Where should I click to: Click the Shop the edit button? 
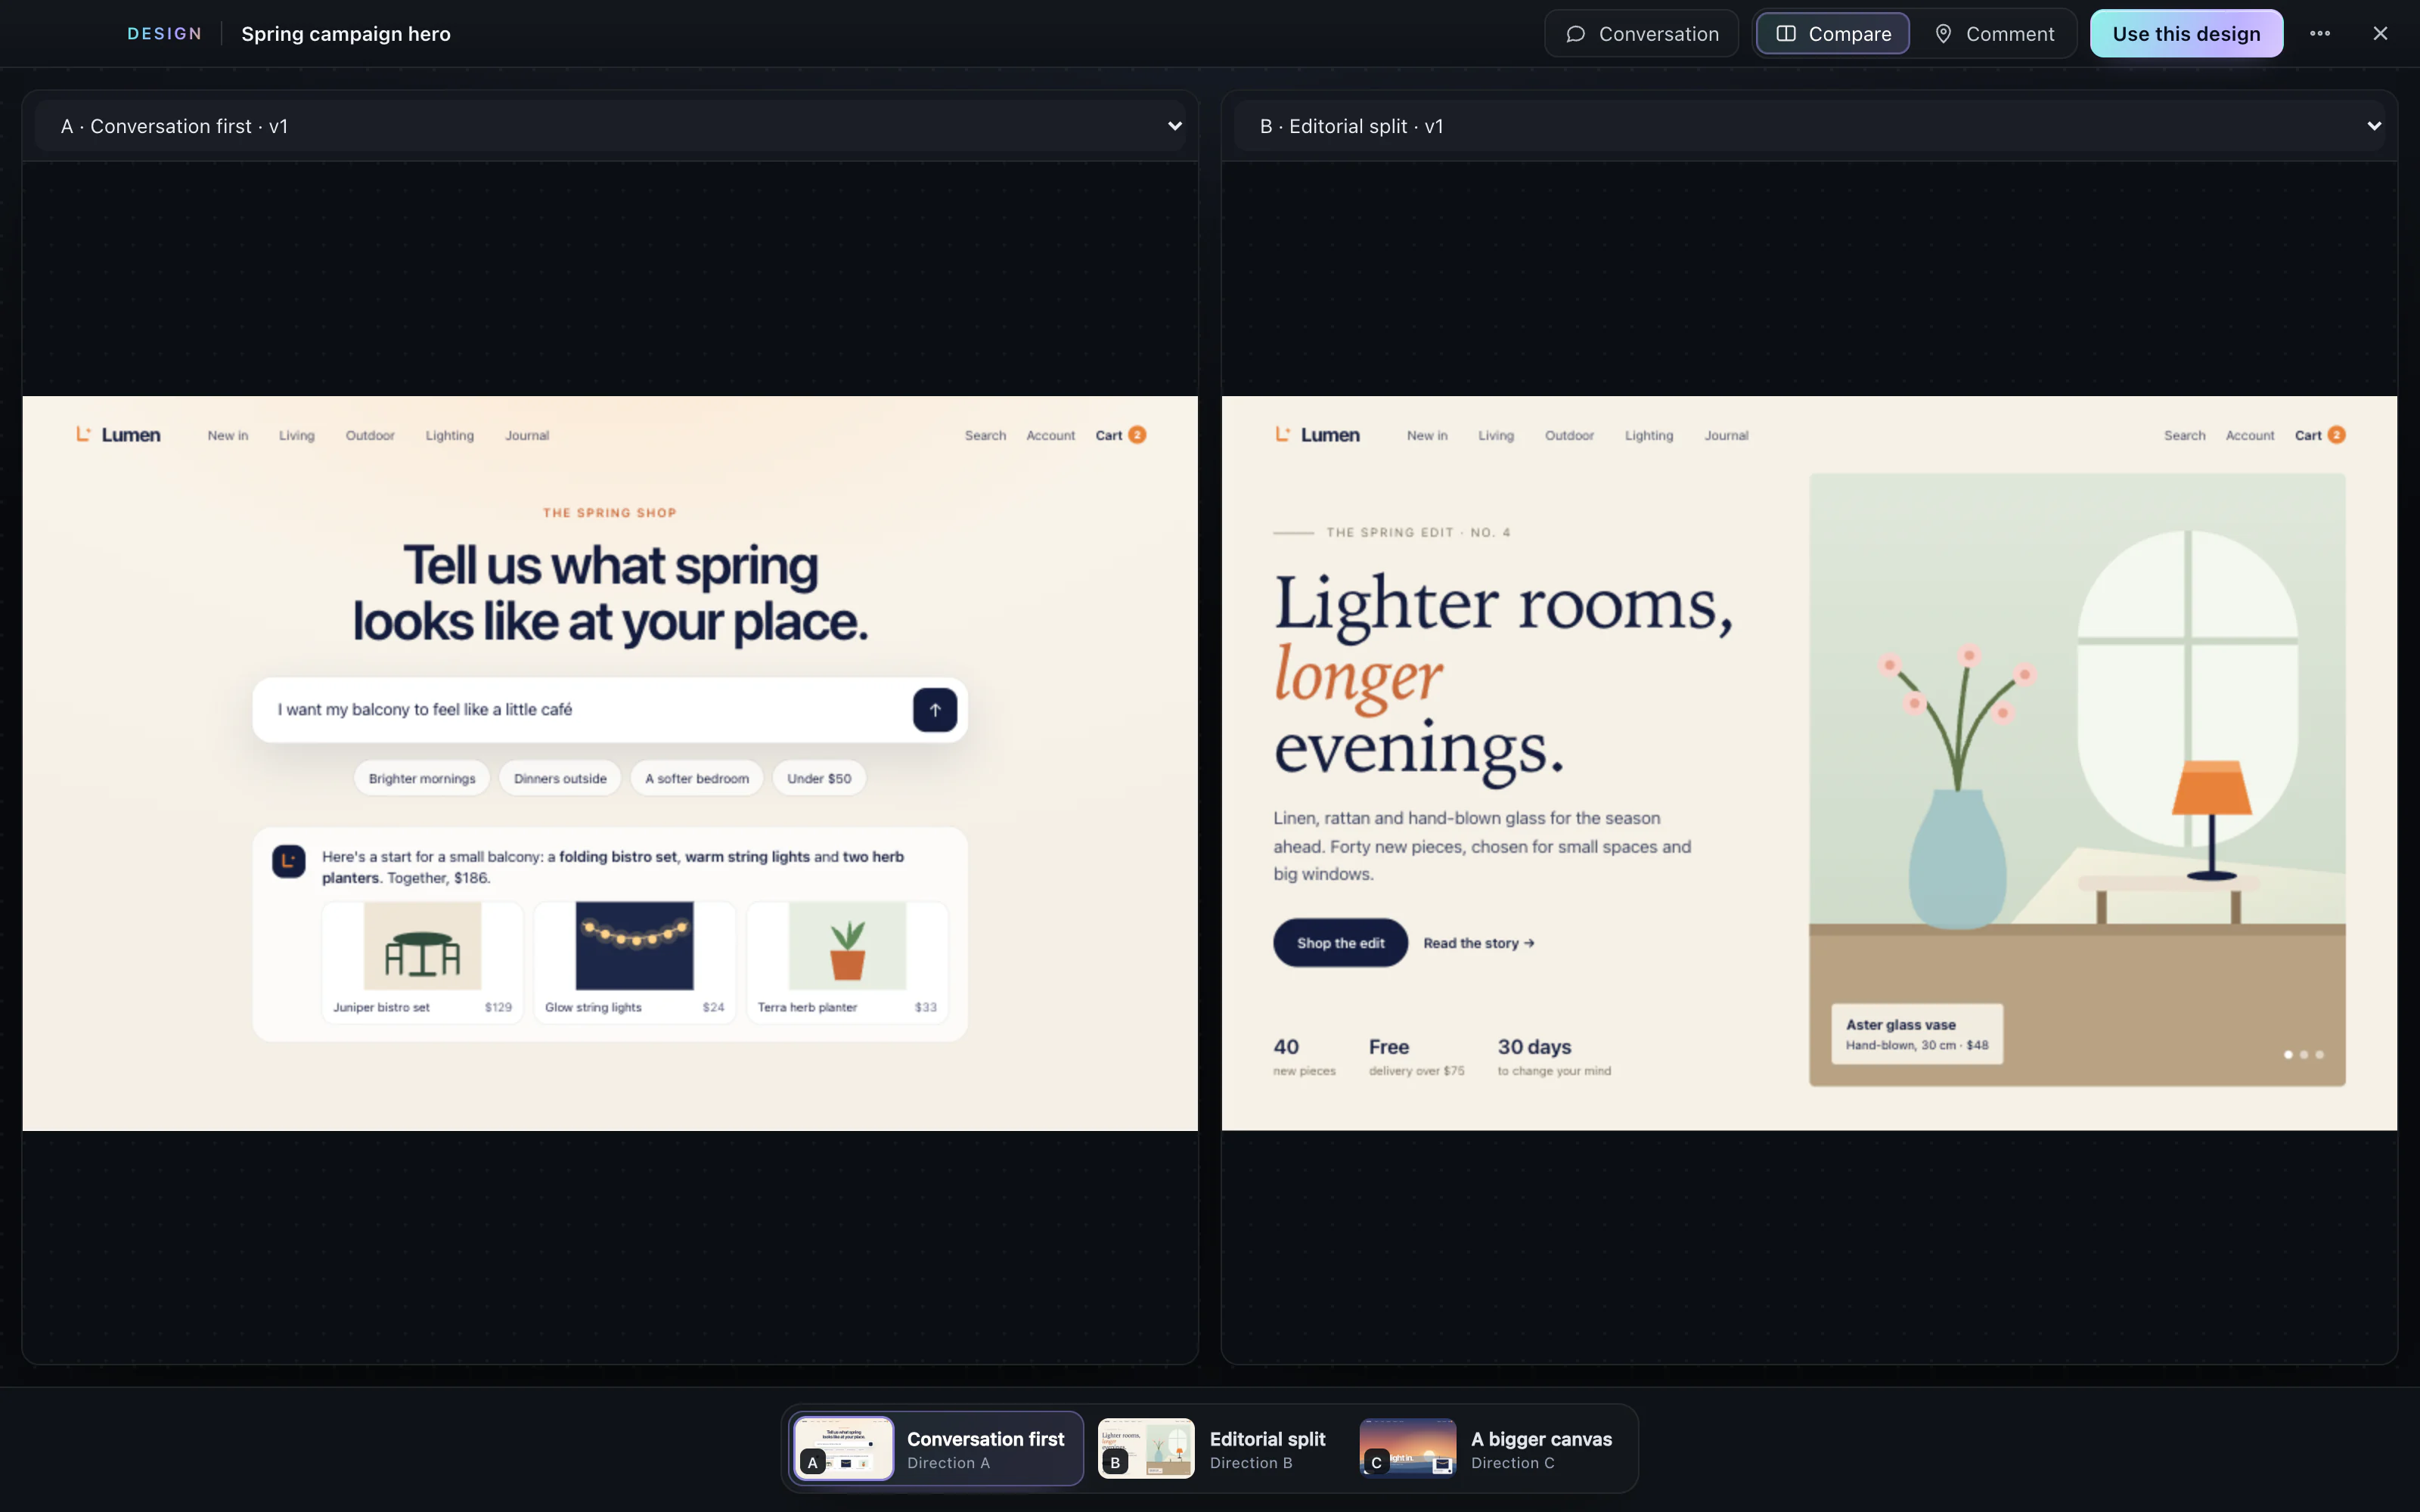pyautogui.click(x=1340, y=943)
